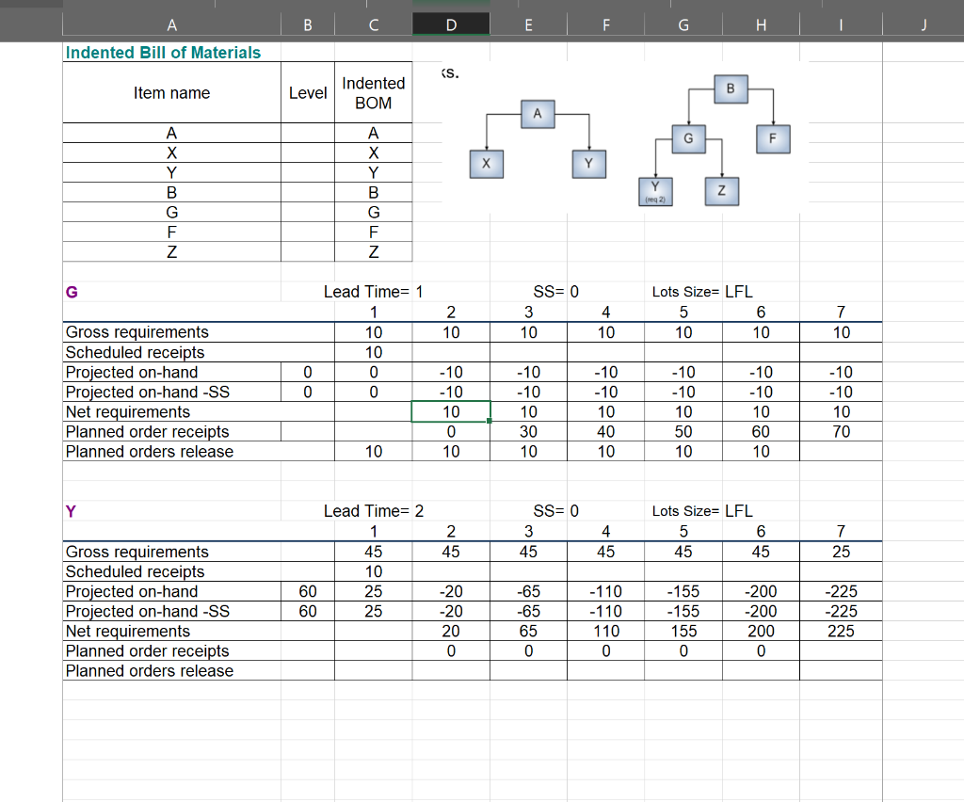
Task: Click the F node in the BOM diagram
Action: pos(773,139)
